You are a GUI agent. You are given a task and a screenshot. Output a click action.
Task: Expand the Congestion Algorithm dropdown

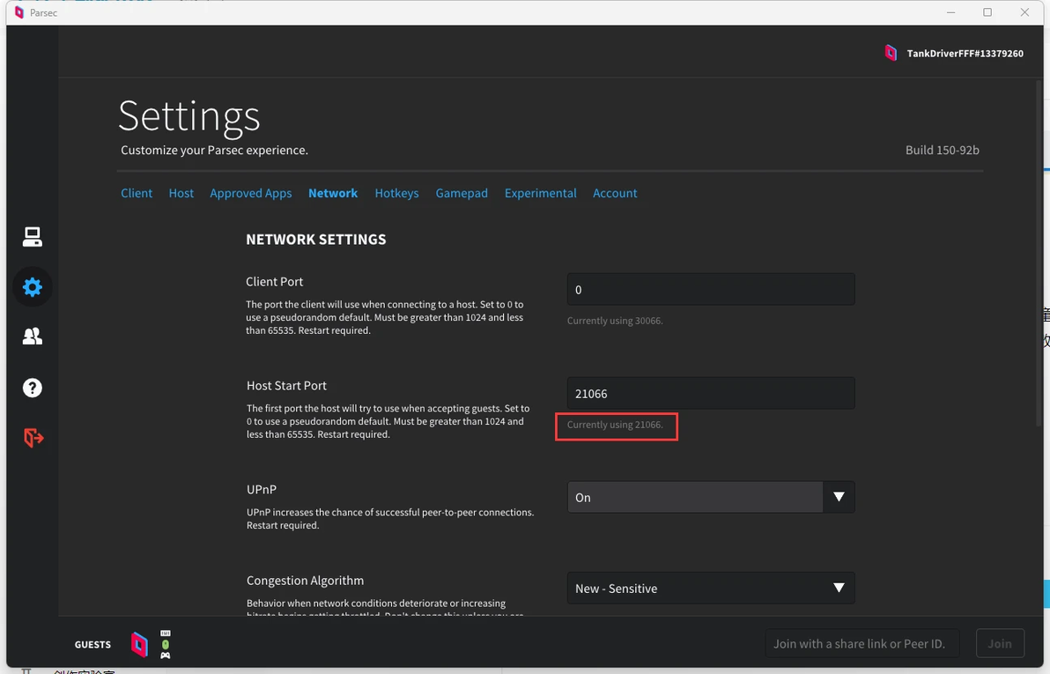point(710,589)
